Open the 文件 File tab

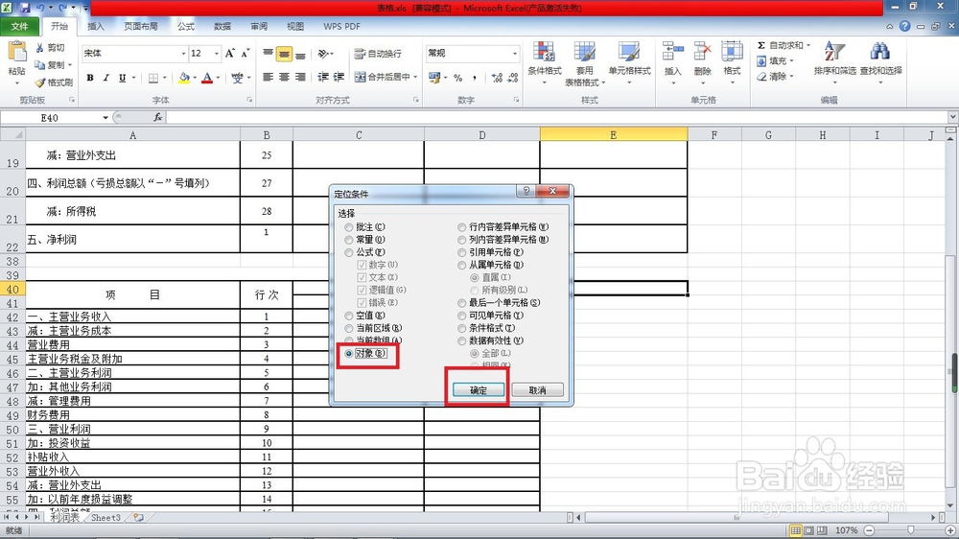pyautogui.click(x=19, y=26)
